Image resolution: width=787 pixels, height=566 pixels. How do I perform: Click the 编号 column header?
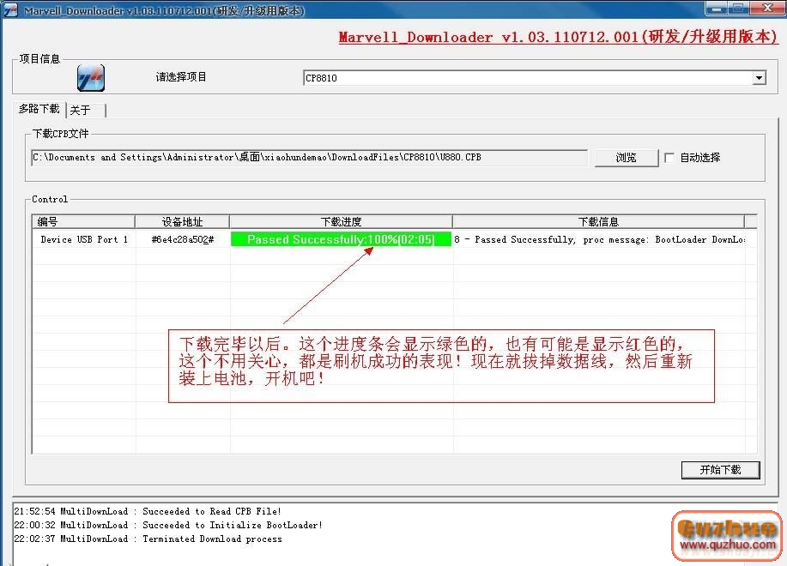84,221
